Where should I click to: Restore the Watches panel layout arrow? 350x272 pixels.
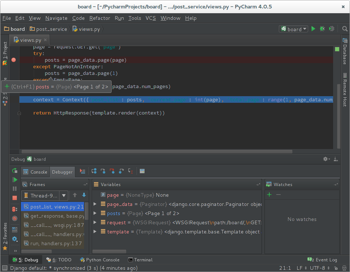[x=336, y=185]
